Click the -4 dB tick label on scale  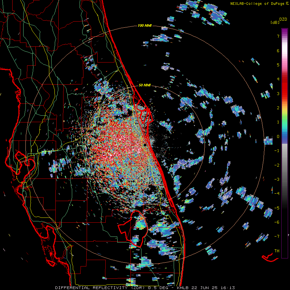(277, 193)
